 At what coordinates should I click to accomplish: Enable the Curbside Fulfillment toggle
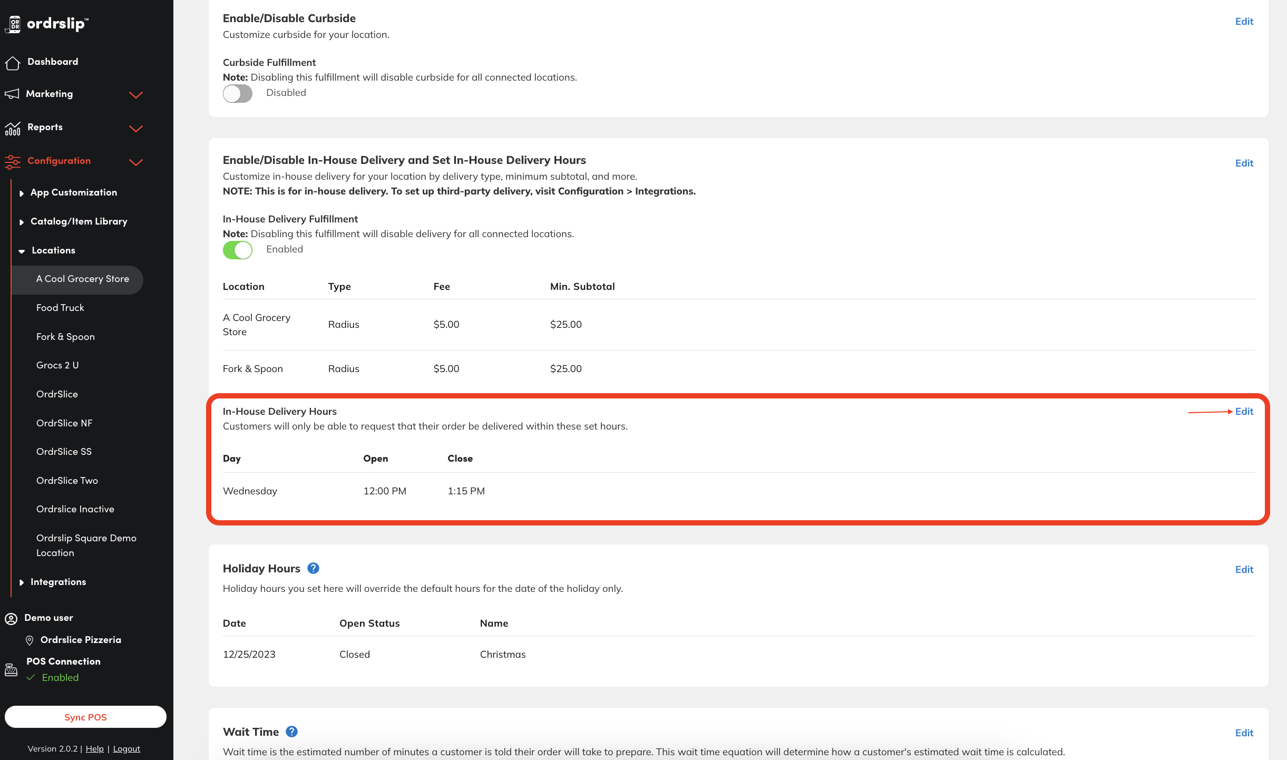[x=238, y=94]
